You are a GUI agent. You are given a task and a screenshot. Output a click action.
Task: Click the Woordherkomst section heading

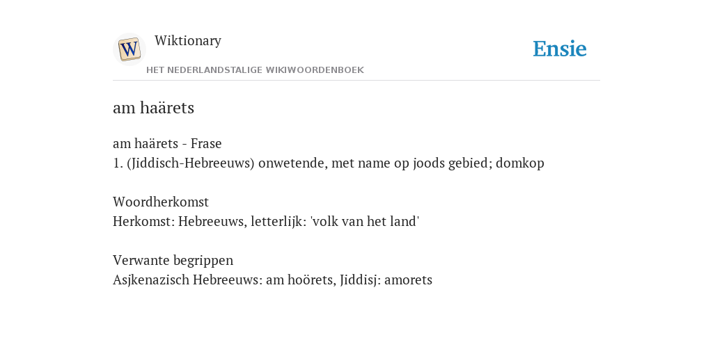point(161,202)
